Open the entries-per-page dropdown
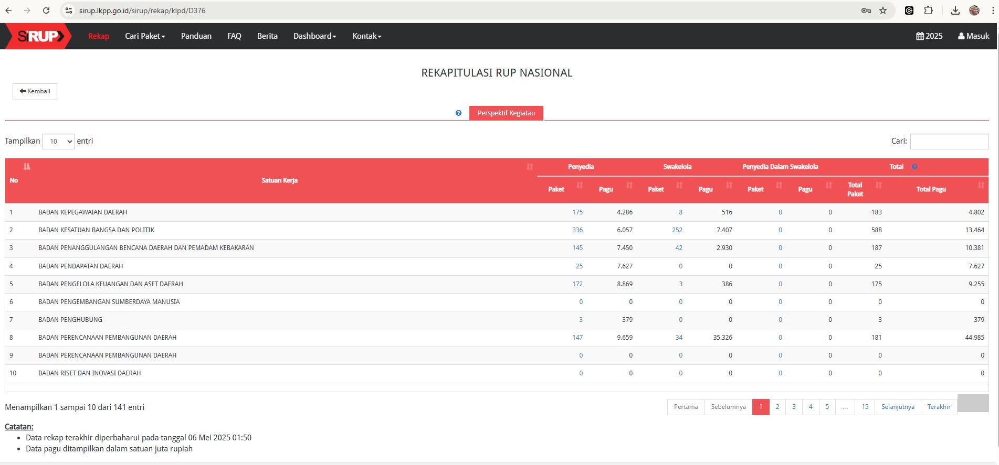The height and width of the screenshot is (465, 999). coord(58,142)
